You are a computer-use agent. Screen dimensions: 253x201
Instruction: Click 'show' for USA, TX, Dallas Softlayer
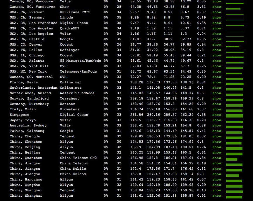click(x=217, y=50)
